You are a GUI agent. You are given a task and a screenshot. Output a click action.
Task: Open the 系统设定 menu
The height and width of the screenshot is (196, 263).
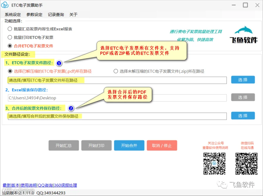(13, 15)
